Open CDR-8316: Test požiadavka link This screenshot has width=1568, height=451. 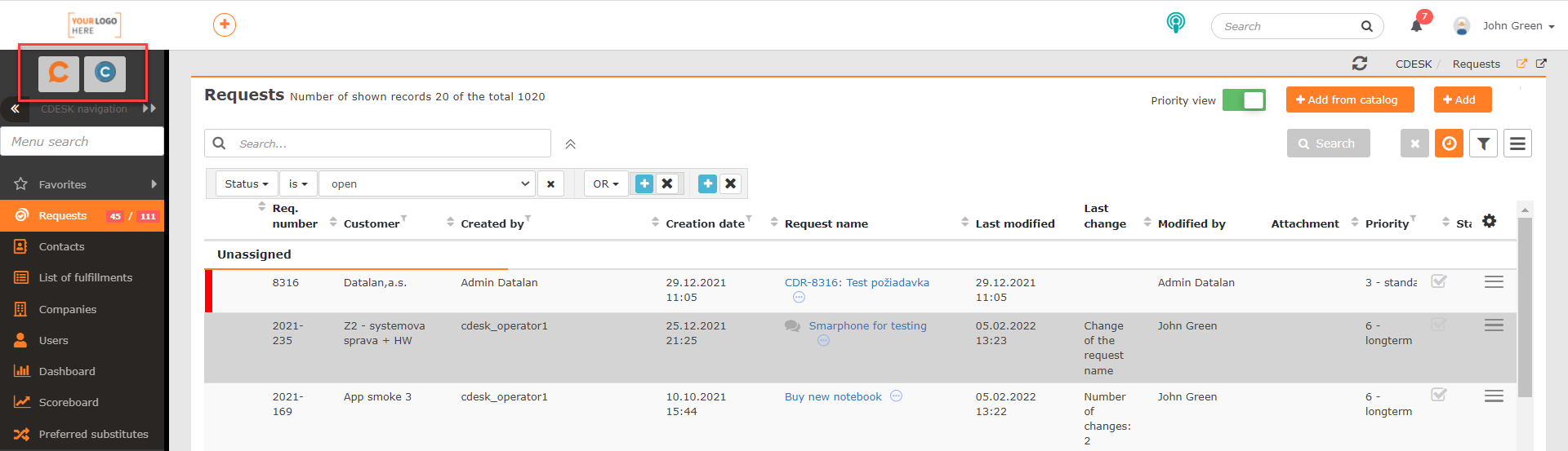(857, 283)
